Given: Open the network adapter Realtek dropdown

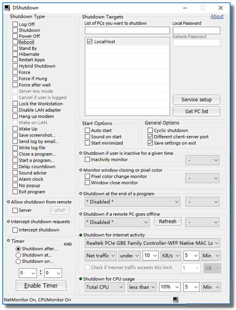Looking at the screenshot, I should 153,243.
